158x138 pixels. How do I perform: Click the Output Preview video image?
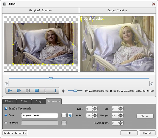point(117,44)
